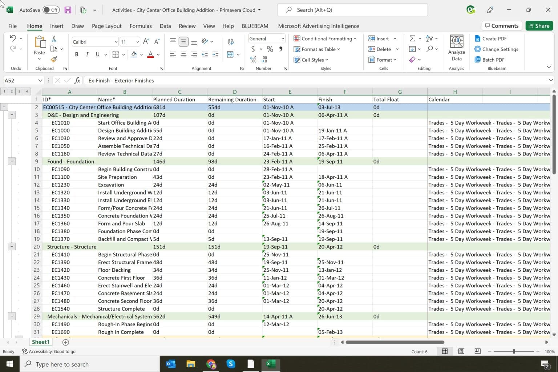Toggle Italic formatting
Screen dimensions: 558x372
87,54
